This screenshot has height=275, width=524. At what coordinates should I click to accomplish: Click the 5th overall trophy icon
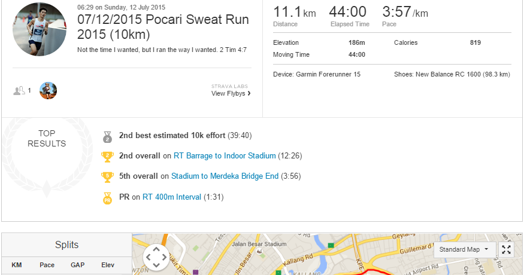coord(107,177)
